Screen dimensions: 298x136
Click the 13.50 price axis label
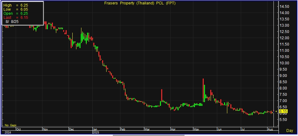pyautogui.click(x=284, y=19)
